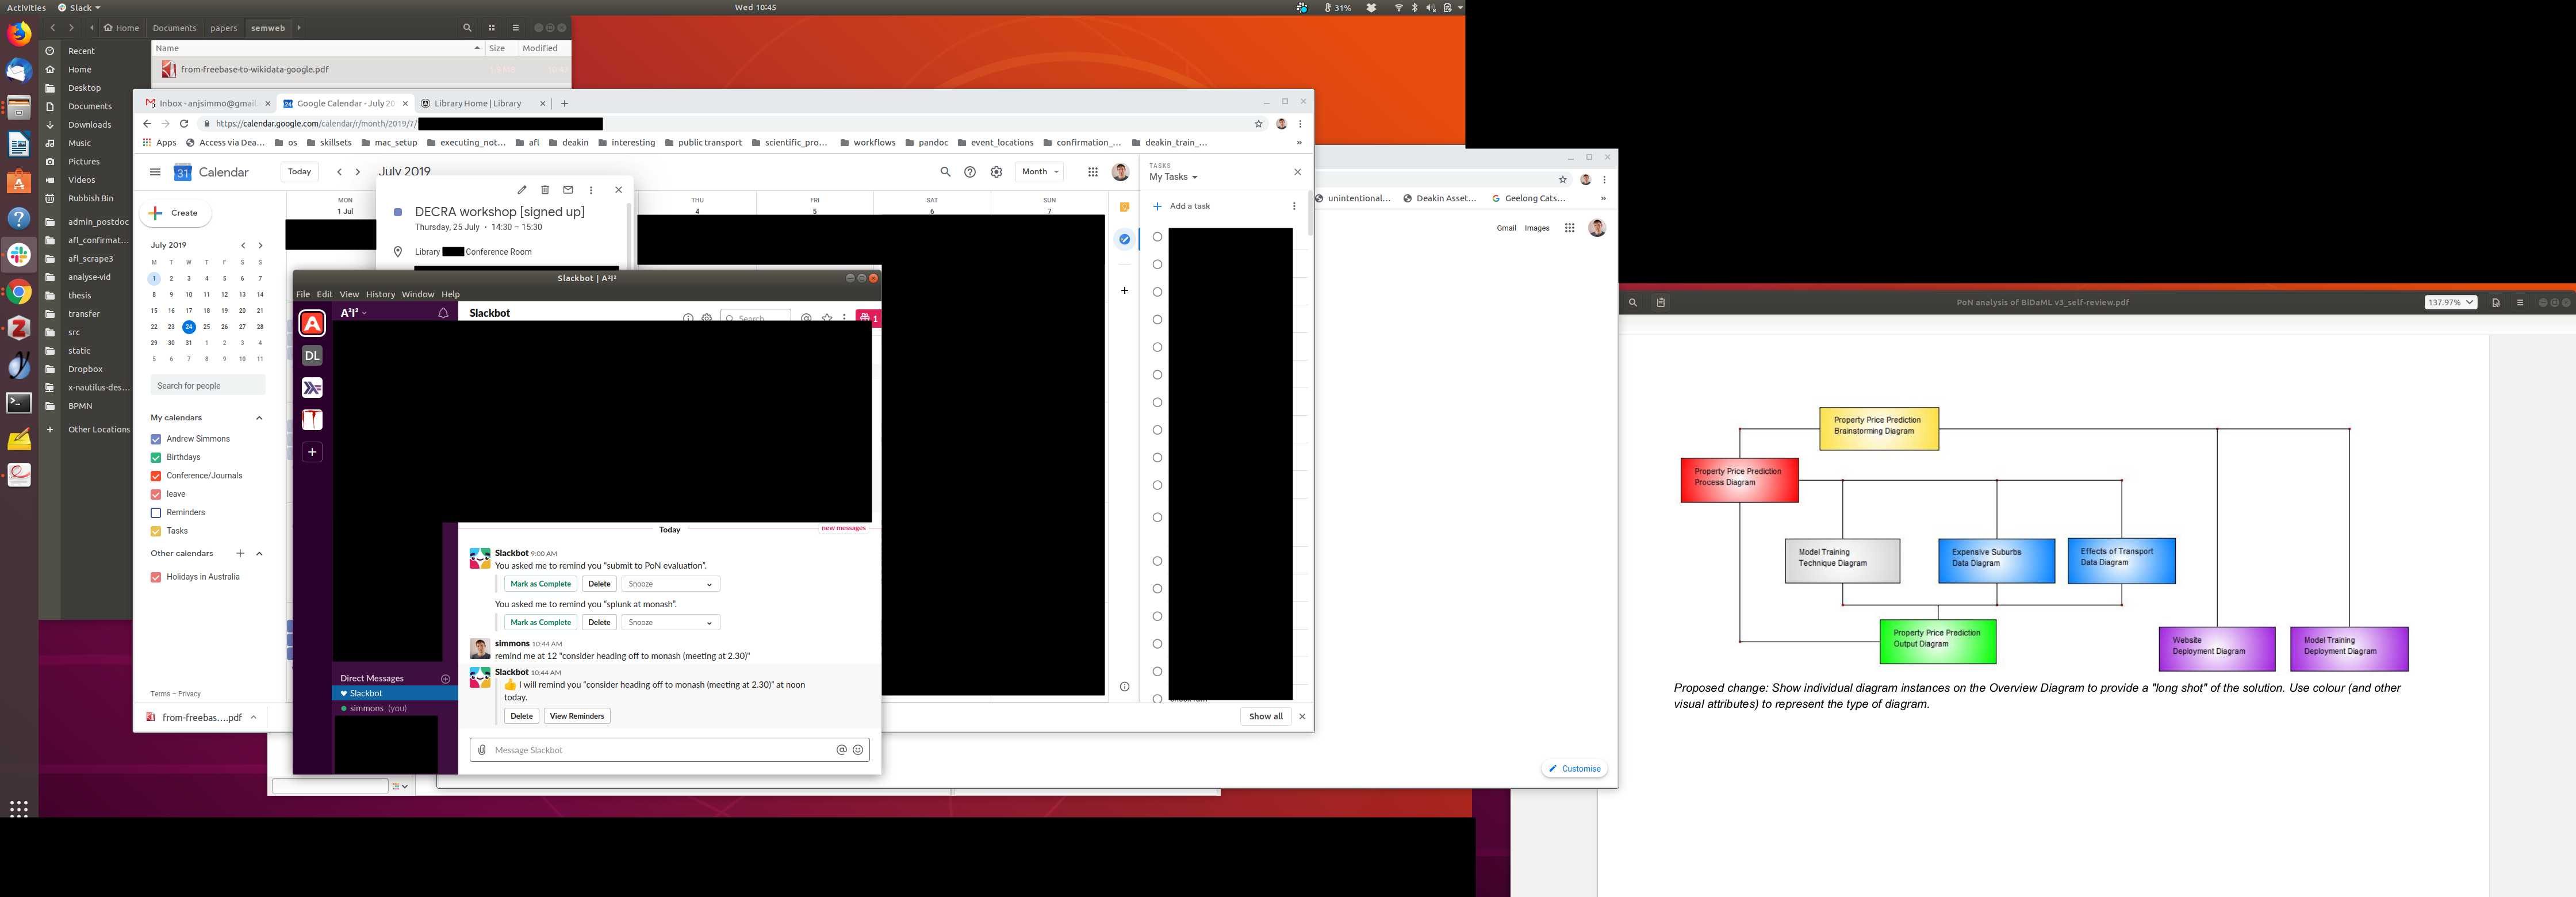
Task: Switch to the Library Home browser tab
Action: (x=478, y=103)
